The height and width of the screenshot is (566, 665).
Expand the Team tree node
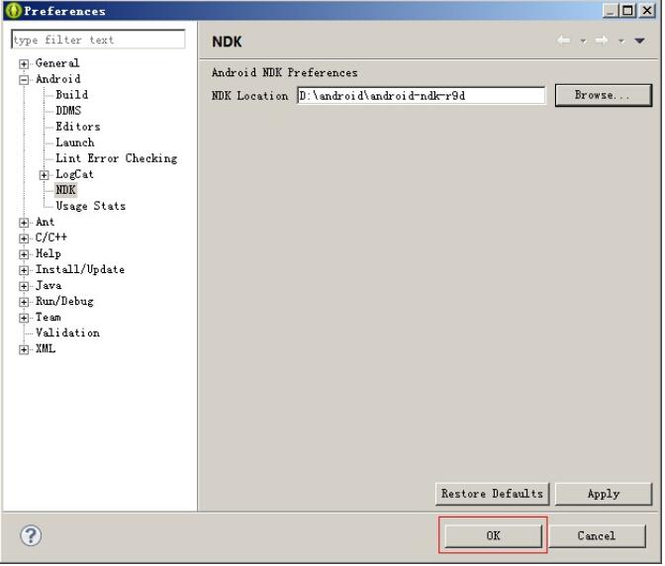(24, 319)
